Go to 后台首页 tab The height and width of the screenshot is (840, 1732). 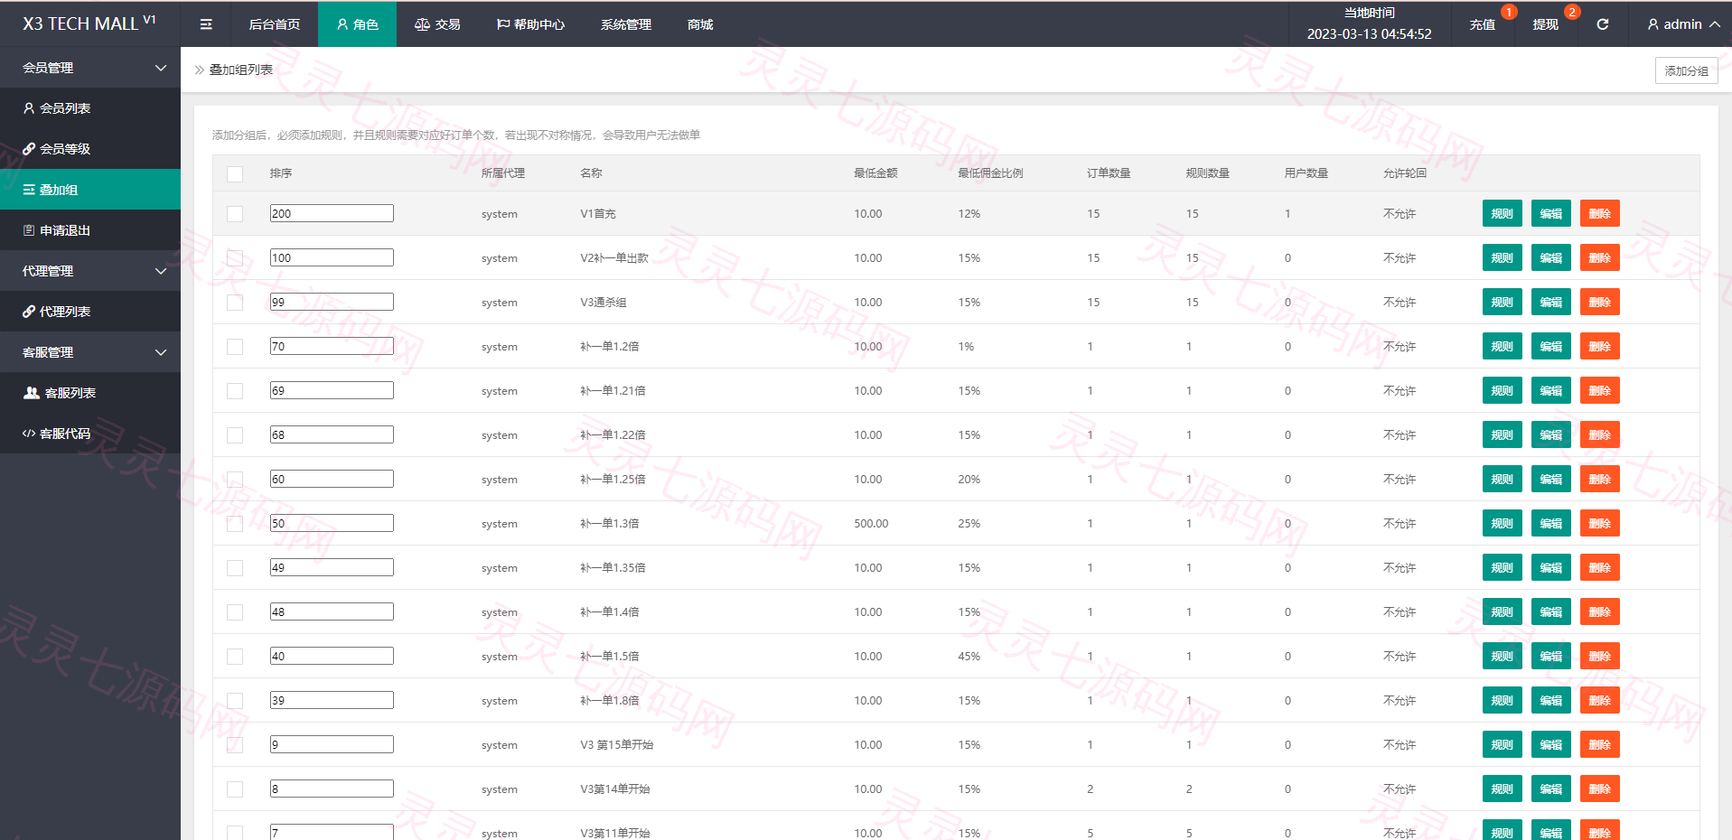click(x=275, y=24)
